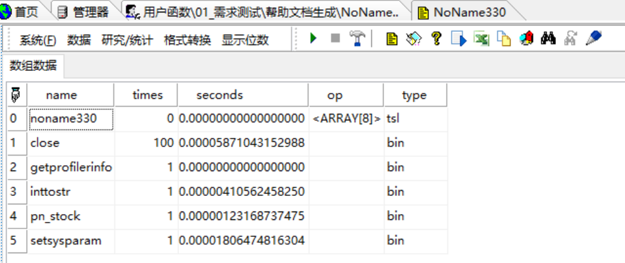Open the 数据 menu
Image resolution: width=625 pixels, height=263 pixels.
pyautogui.click(x=79, y=40)
